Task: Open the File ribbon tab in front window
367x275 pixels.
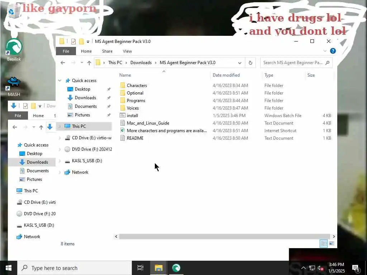Action: click(66, 51)
